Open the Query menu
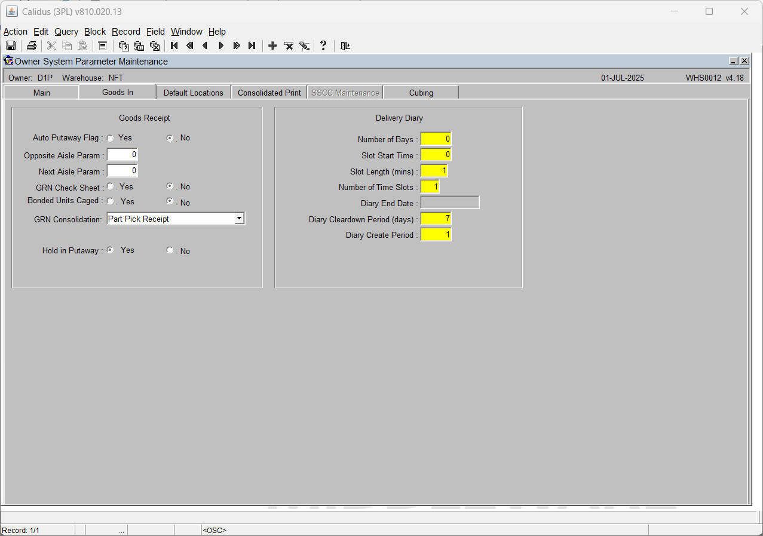 point(66,32)
